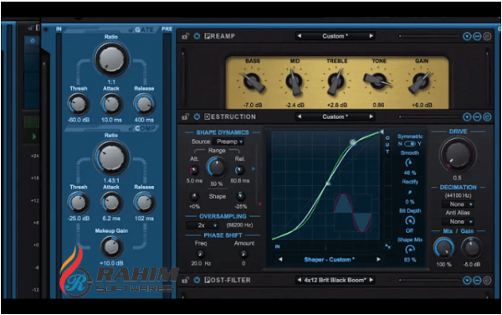Click the Mix knob at 100 %

[443, 248]
